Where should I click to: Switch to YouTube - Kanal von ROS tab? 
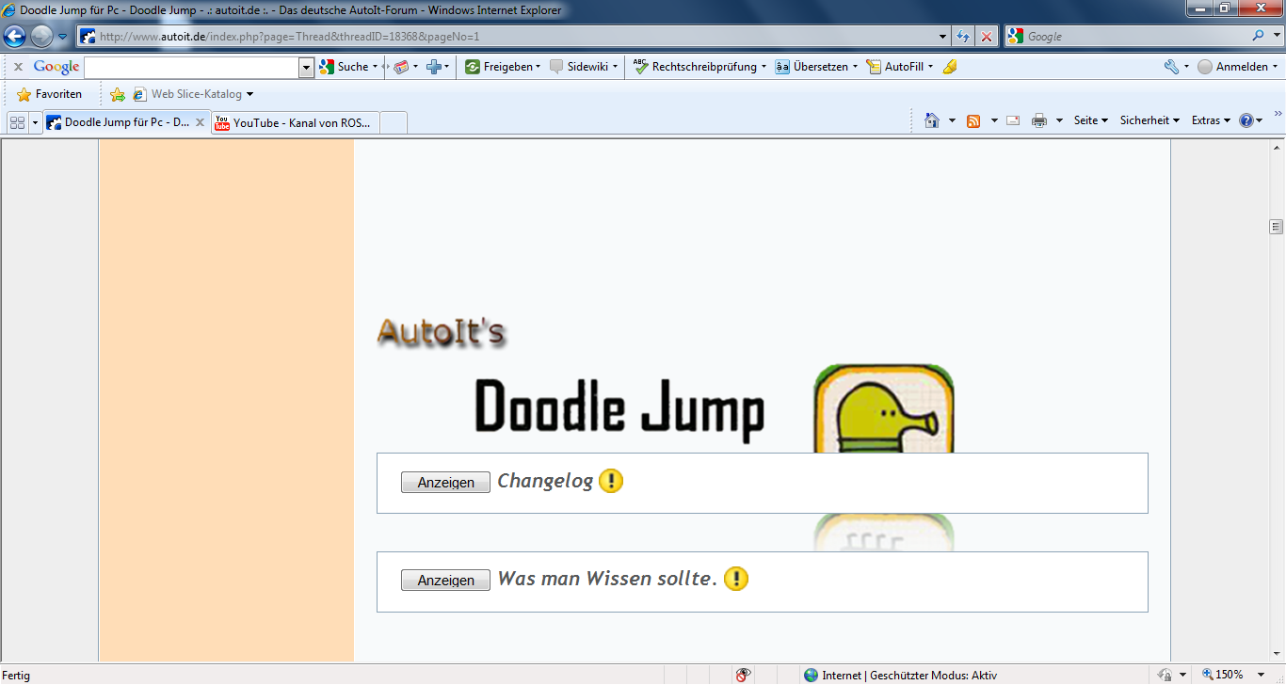point(296,122)
